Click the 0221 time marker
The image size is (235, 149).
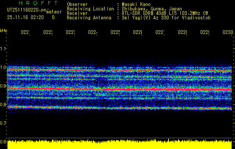click(x=25, y=32)
